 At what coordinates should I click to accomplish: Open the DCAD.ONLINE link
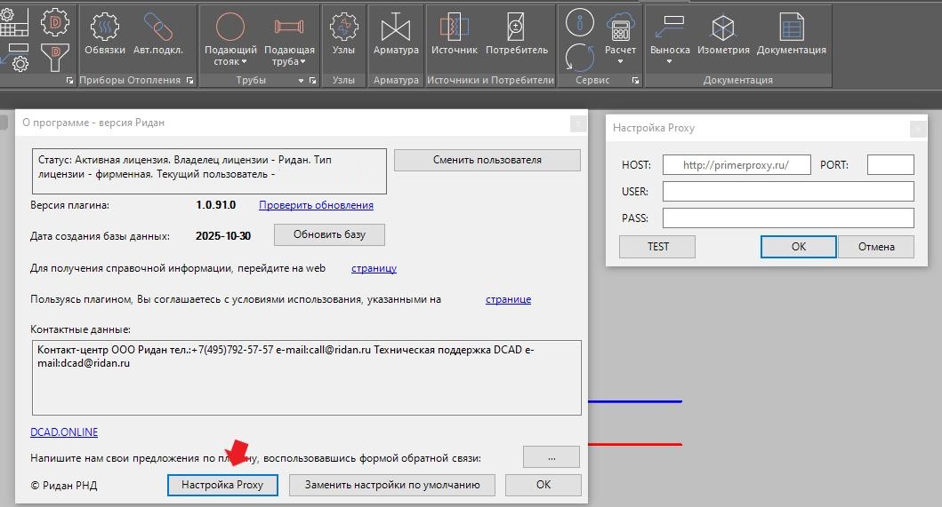point(64,432)
